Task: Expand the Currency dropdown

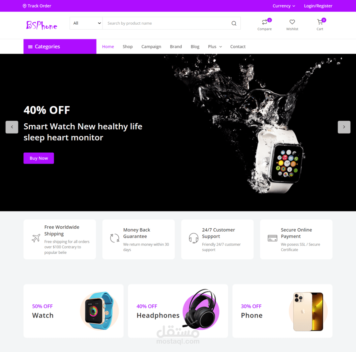Action: click(x=284, y=6)
